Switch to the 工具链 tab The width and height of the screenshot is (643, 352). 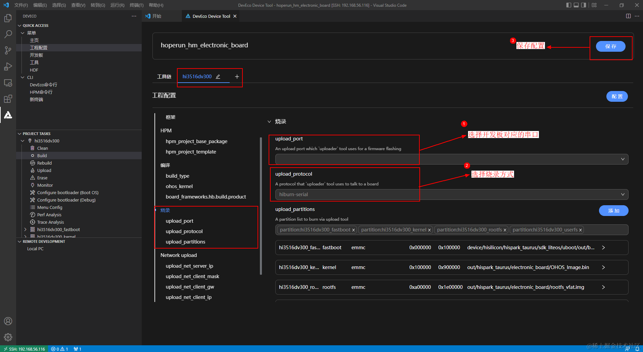click(164, 77)
